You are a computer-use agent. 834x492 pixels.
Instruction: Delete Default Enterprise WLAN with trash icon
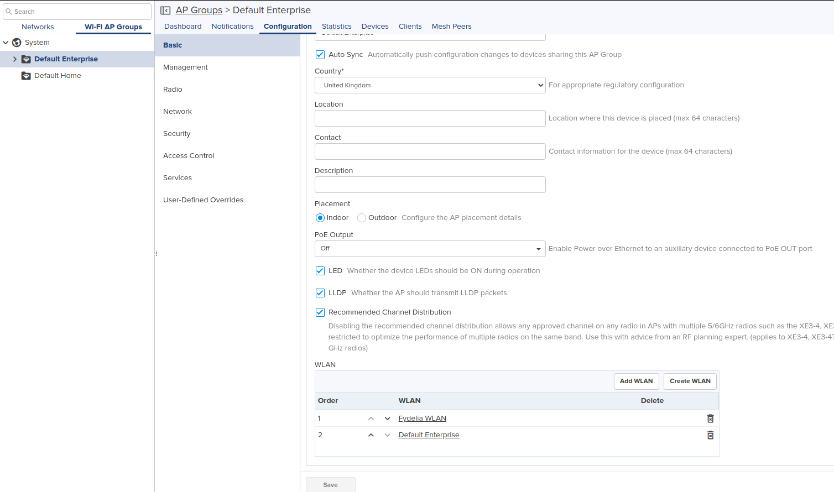click(x=710, y=435)
